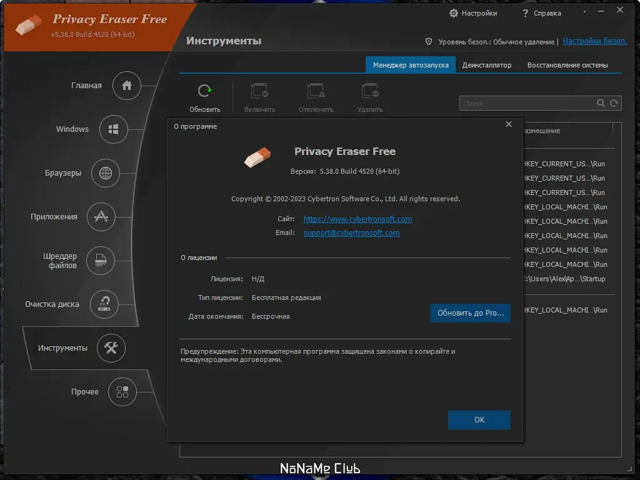This screenshot has height=480, width=640.
Task: Click the Размещение column header
Action: click(x=542, y=131)
